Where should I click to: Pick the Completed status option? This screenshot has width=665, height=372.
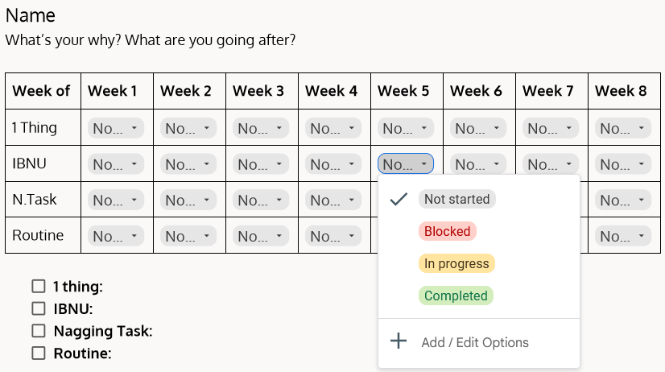[x=456, y=296]
